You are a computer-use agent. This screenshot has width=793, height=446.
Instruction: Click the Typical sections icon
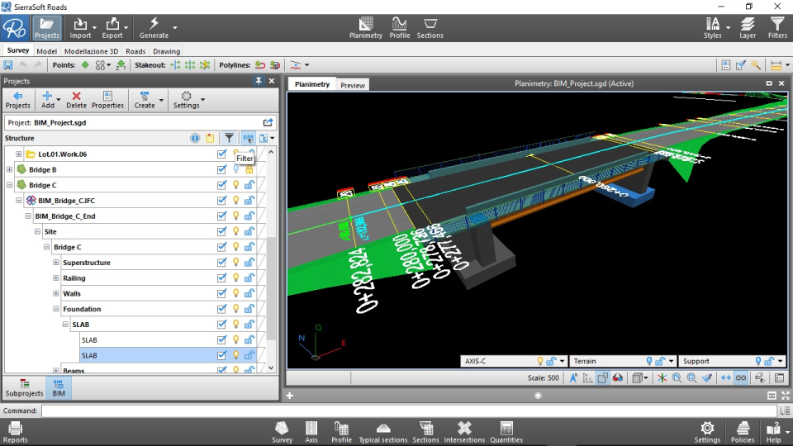(382, 431)
